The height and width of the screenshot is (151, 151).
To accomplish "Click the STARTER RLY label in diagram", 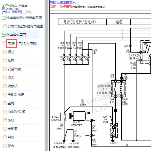I will 104,93.
